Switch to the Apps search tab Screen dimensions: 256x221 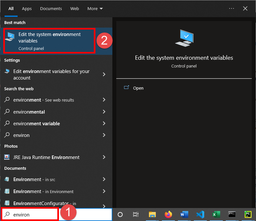27,9
